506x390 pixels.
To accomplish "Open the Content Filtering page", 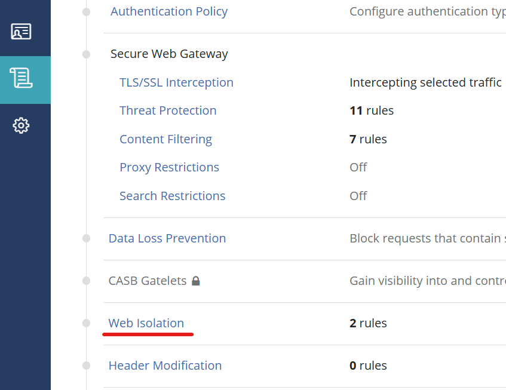I will (x=165, y=139).
